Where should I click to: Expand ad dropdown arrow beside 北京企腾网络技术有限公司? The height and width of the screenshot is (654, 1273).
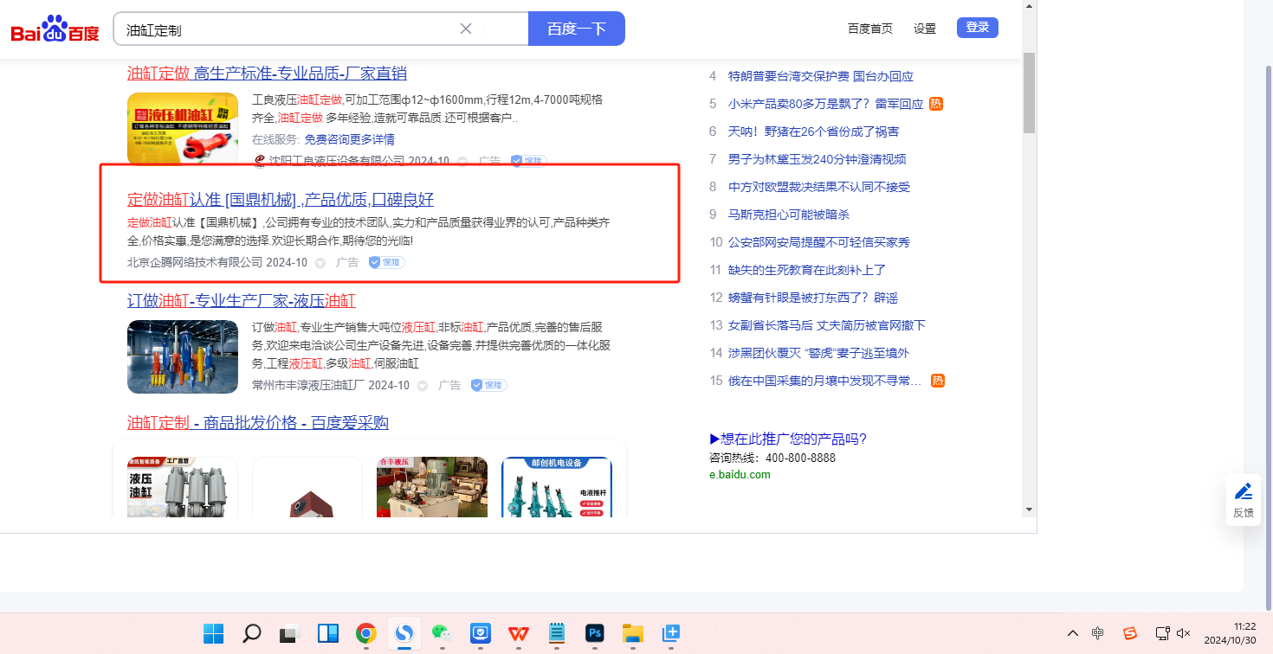pos(320,263)
